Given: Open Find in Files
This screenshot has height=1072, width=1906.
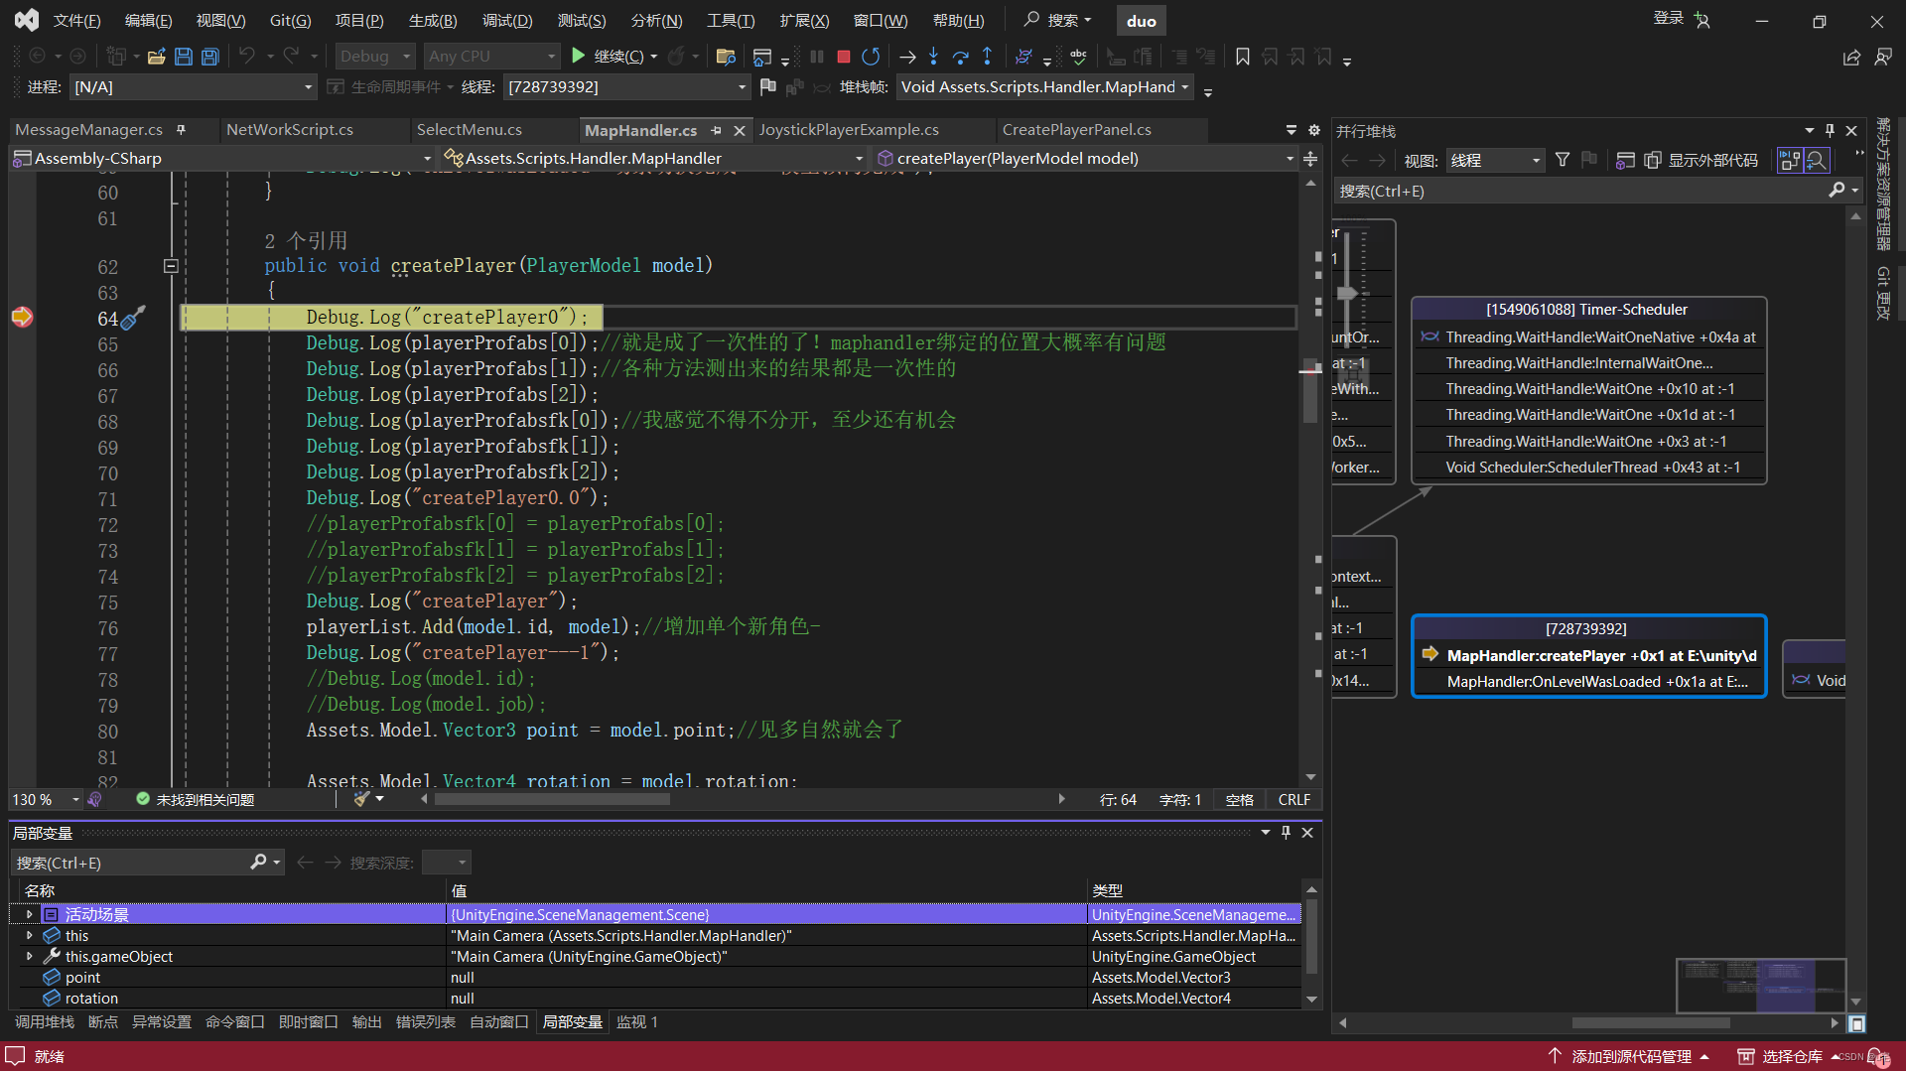Looking at the screenshot, I should click(726, 57).
